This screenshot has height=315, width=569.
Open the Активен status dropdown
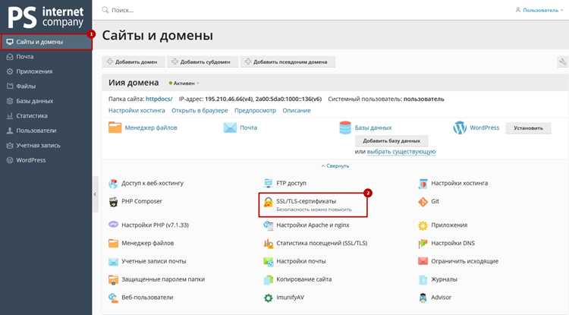click(184, 83)
